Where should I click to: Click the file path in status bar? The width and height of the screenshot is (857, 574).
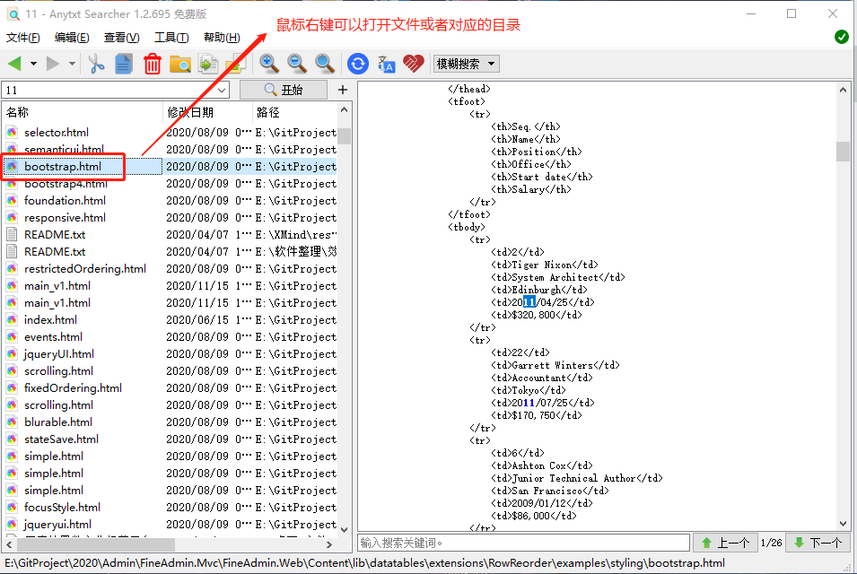(x=364, y=563)
